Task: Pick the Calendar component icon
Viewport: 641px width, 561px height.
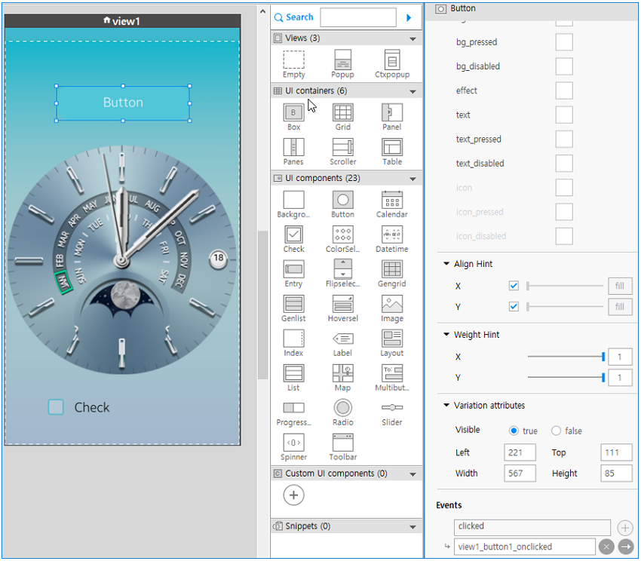Action: 391,200
